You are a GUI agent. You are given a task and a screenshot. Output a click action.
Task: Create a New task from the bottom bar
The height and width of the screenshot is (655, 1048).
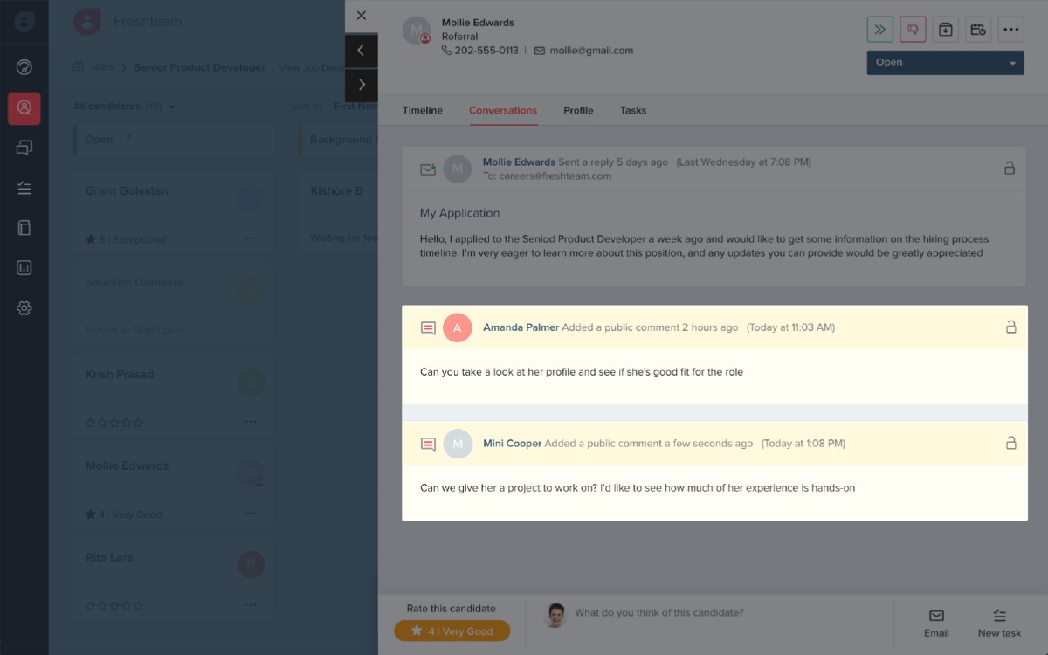999,622
